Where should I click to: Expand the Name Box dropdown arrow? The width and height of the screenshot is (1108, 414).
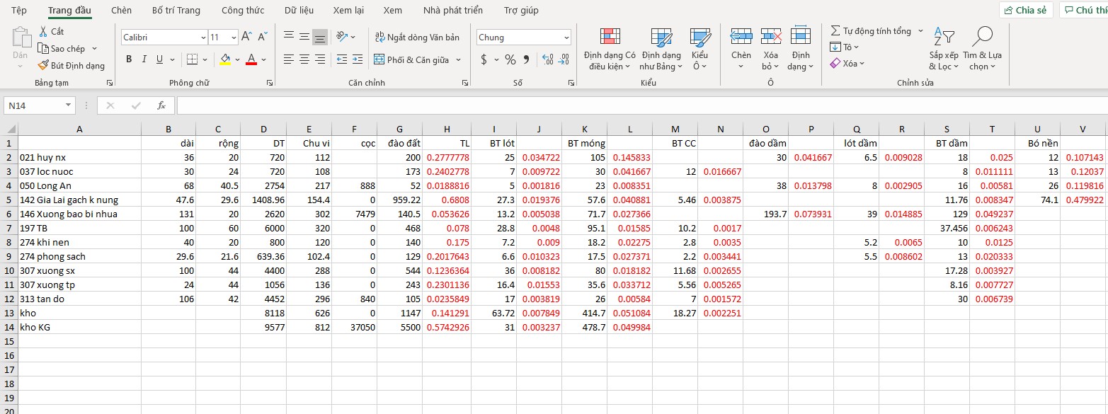tap(69, 105)
